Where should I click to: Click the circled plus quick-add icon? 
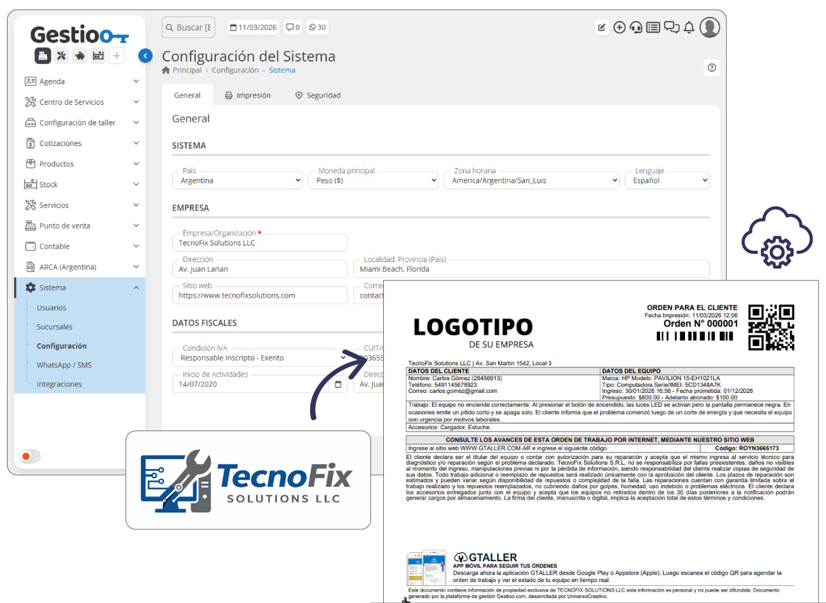(619, 27)
